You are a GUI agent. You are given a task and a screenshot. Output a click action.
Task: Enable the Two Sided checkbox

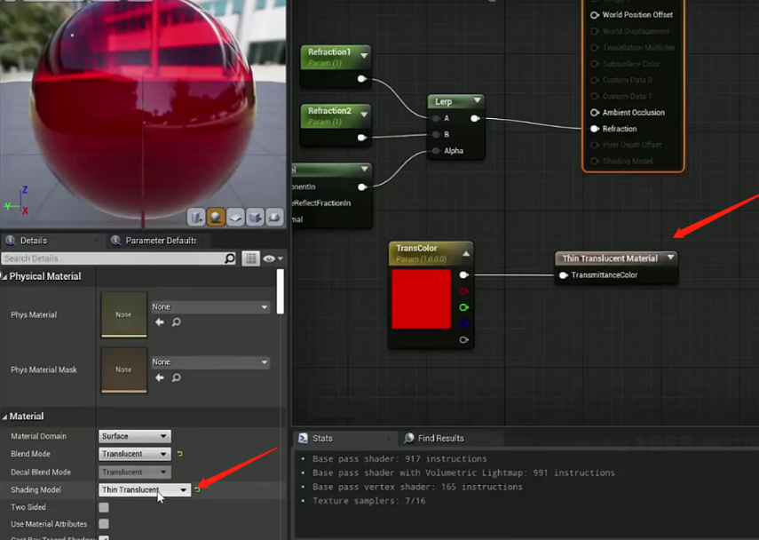(104, 507)
